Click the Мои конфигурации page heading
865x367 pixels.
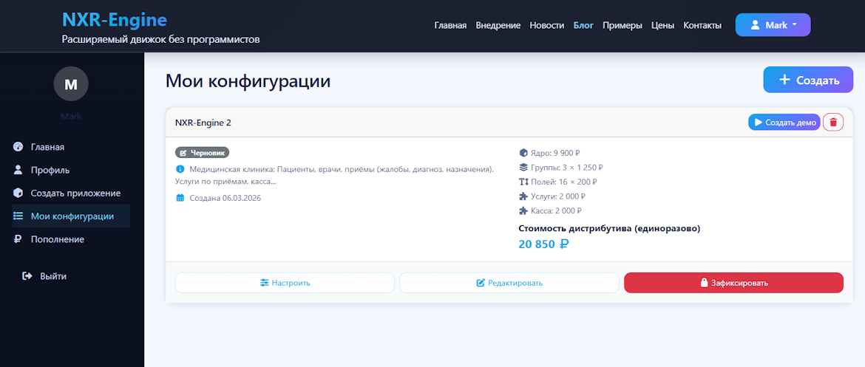(248, 81)
